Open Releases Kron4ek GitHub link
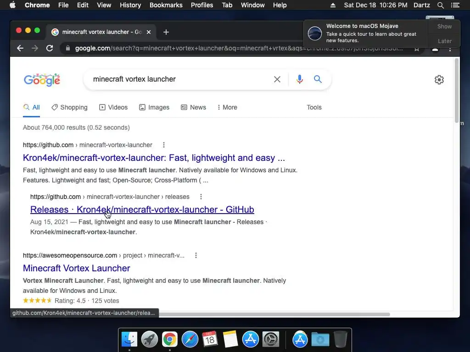This screenshot has height=352, width=470. tap(142, 209)
